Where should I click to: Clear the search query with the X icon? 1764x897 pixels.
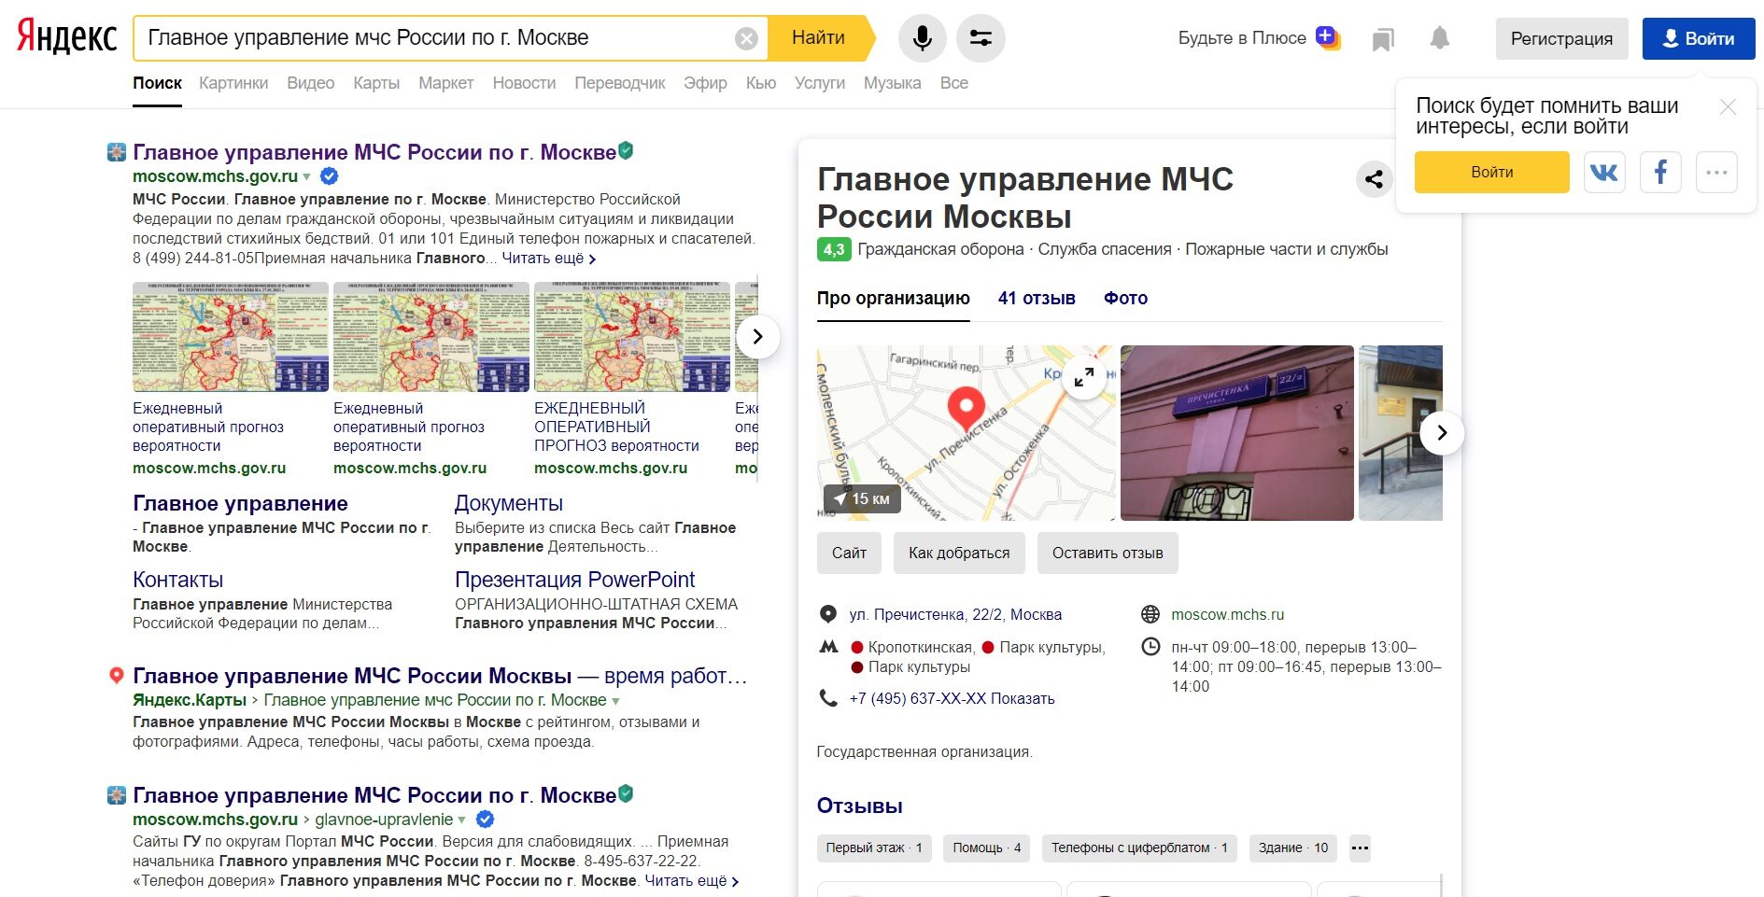pyautogui.click(x=746, y=38)
